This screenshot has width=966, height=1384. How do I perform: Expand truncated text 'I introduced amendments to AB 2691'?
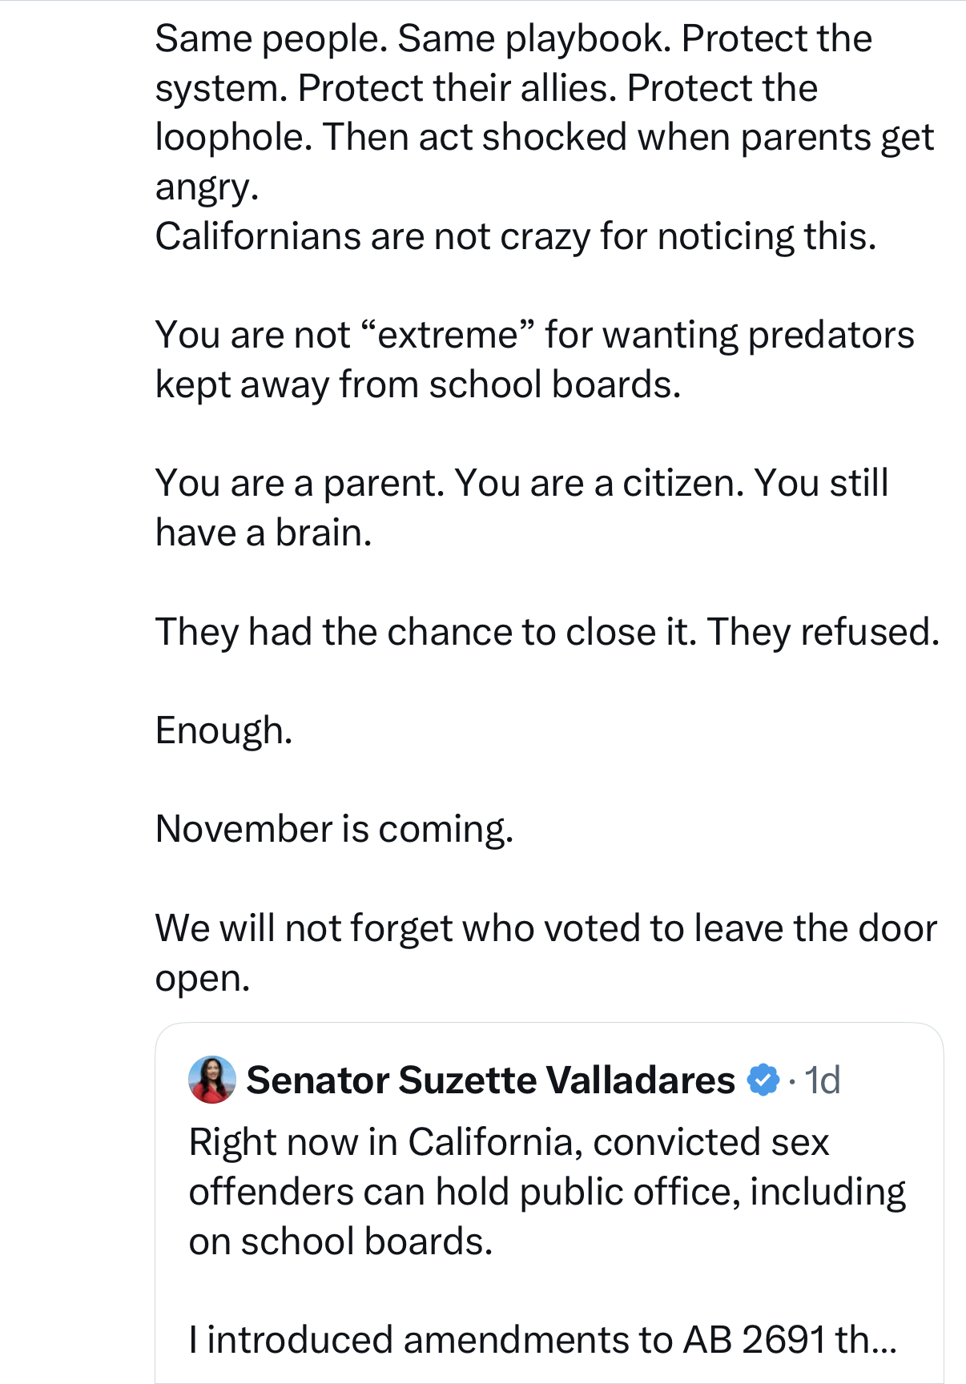(543, 1340)
